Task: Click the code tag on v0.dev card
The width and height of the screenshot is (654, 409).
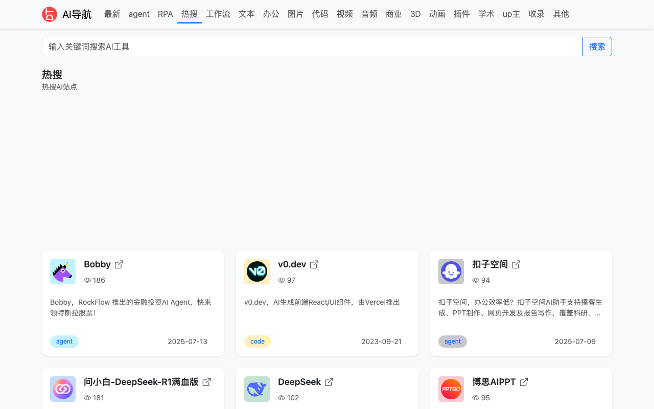Action: (x=258, y=342)
